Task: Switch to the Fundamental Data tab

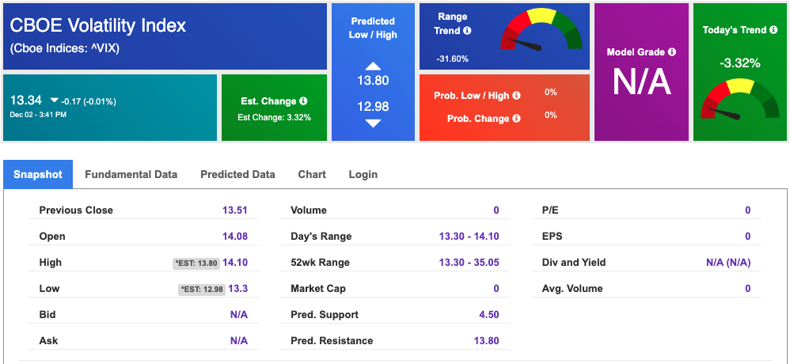Action: (x=131, y=174)
